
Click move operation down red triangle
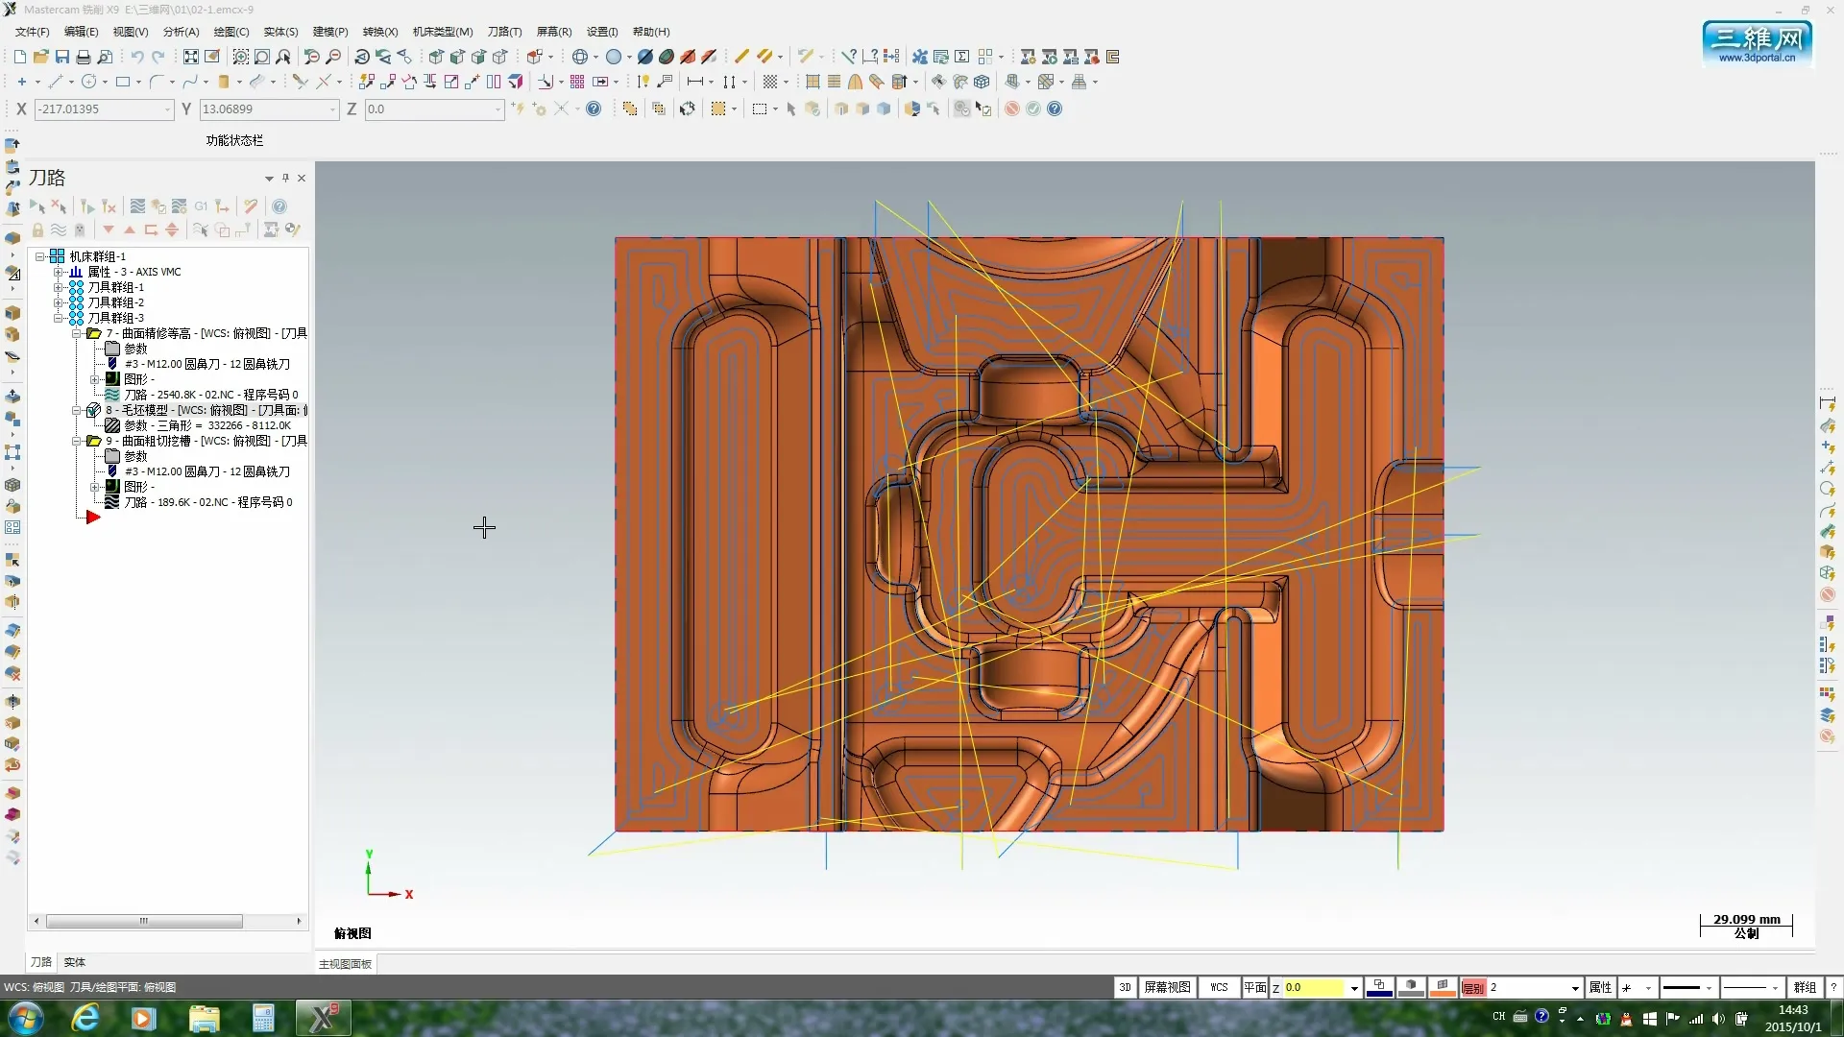109,229
